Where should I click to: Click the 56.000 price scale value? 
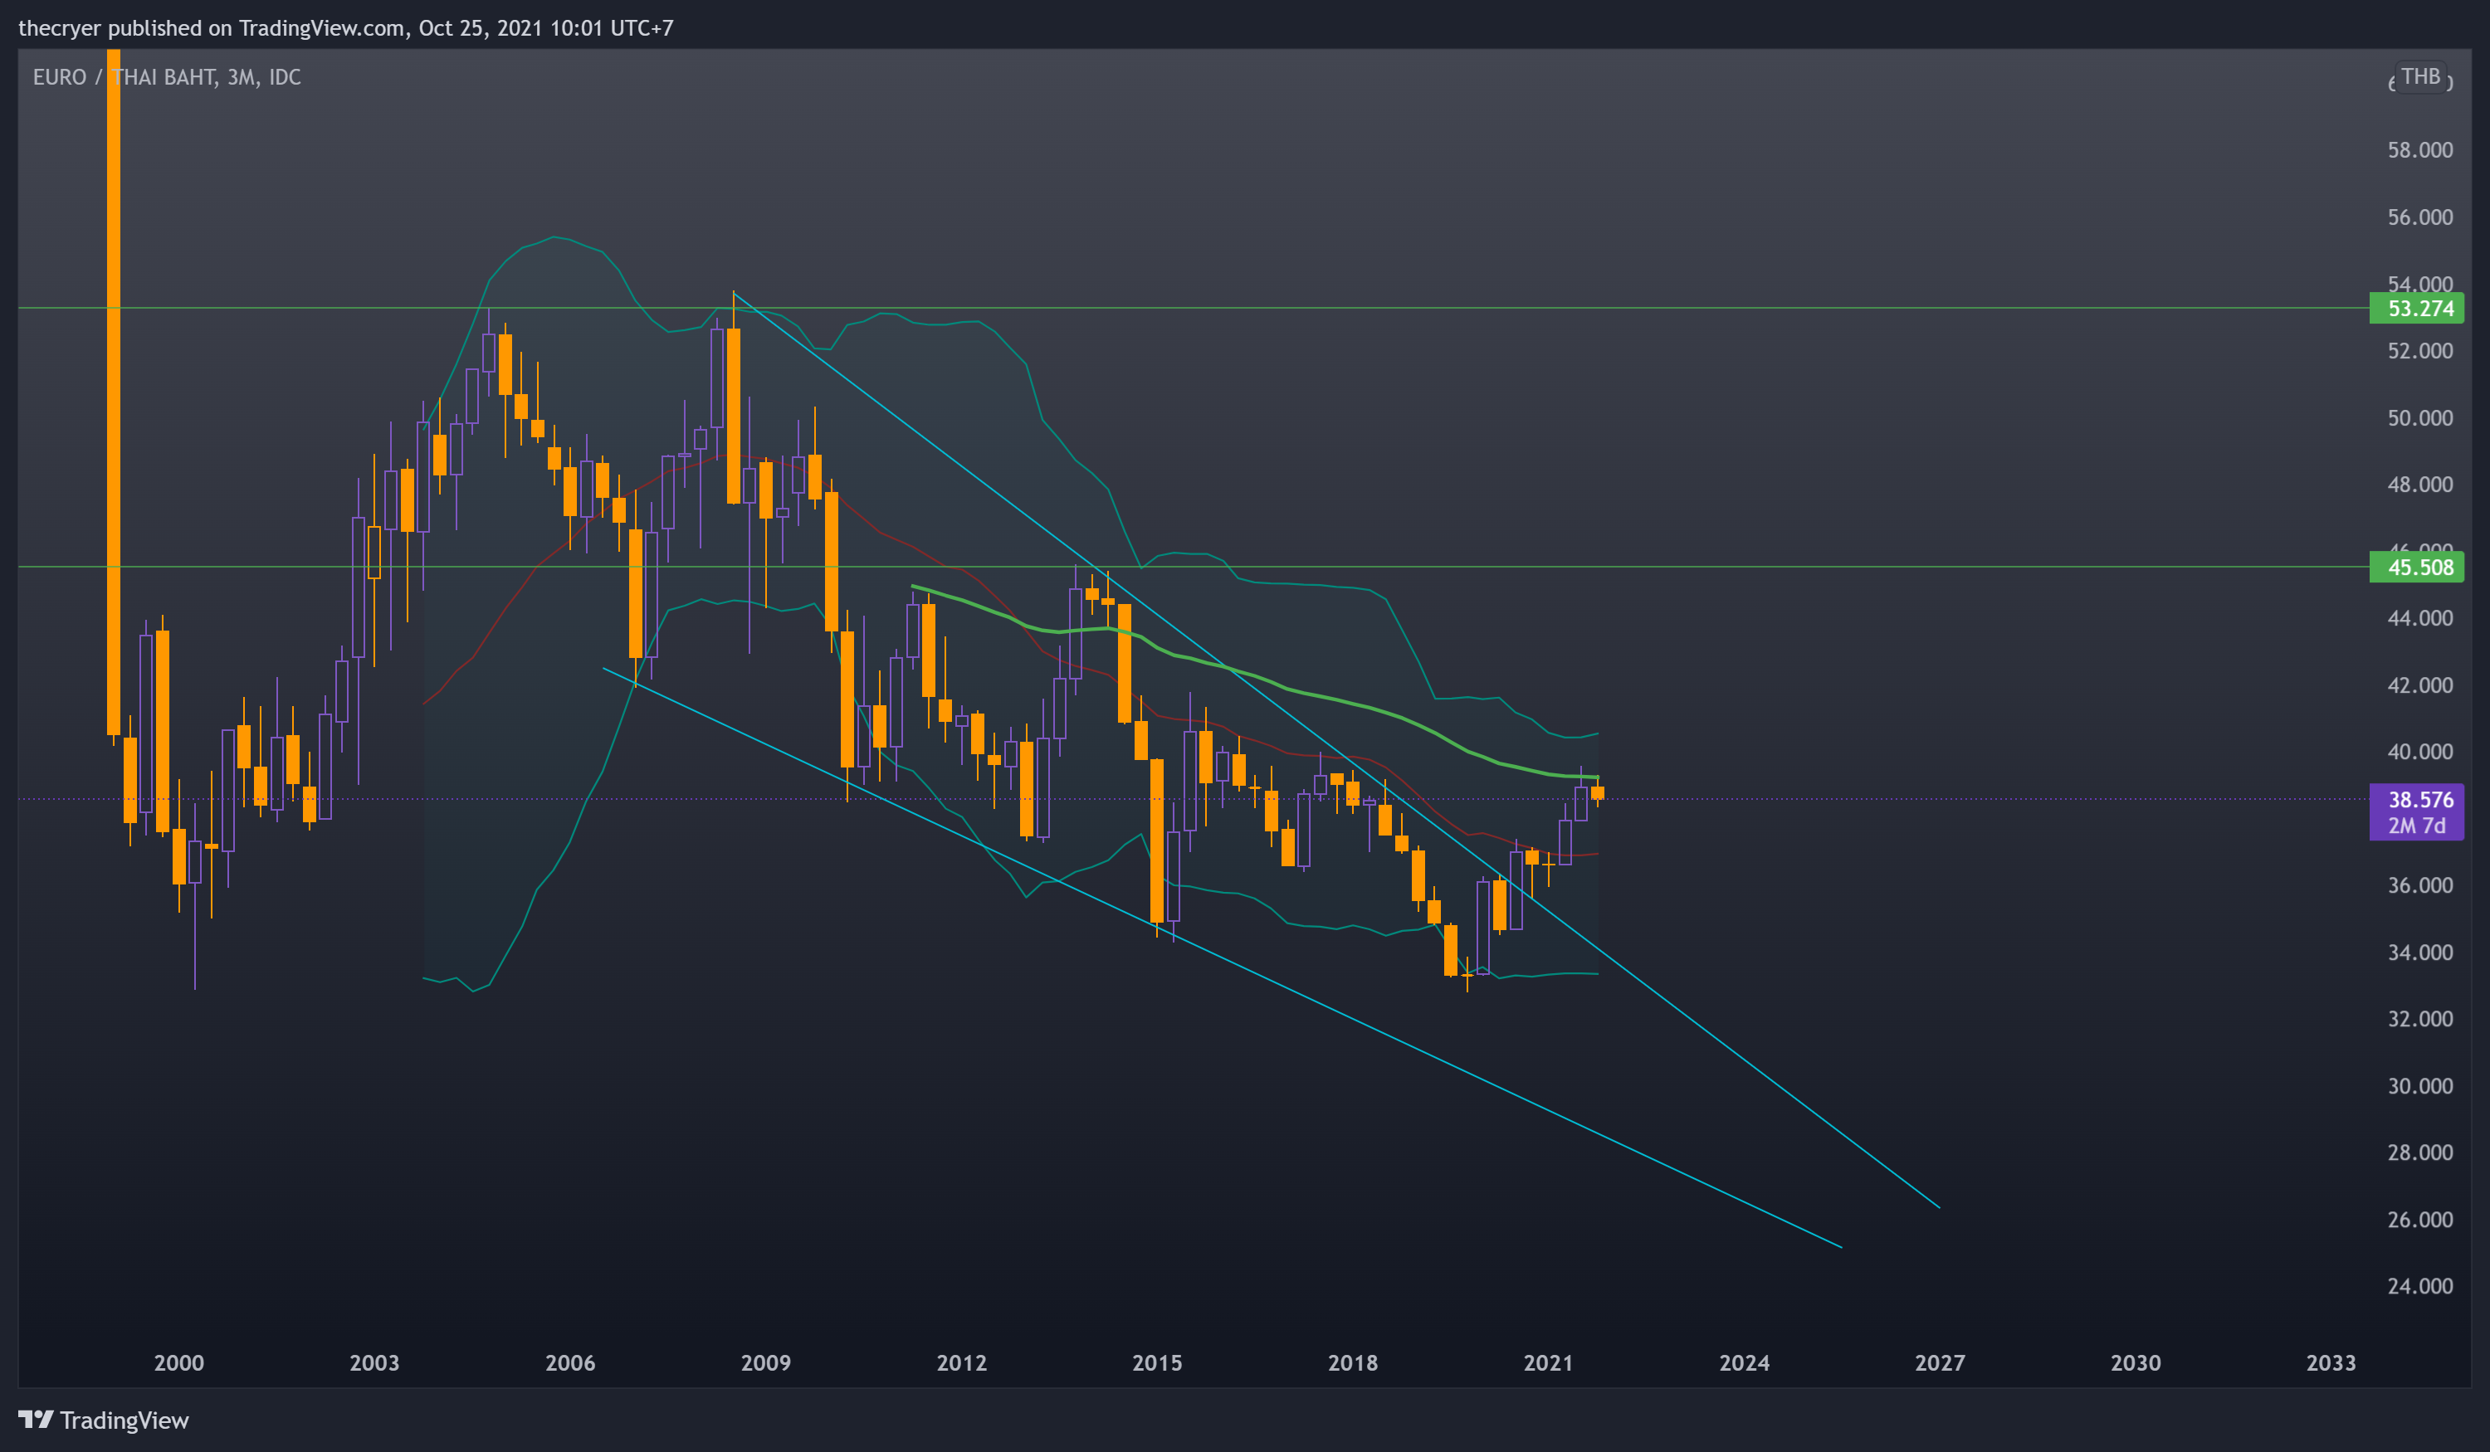pos(2419,217)
